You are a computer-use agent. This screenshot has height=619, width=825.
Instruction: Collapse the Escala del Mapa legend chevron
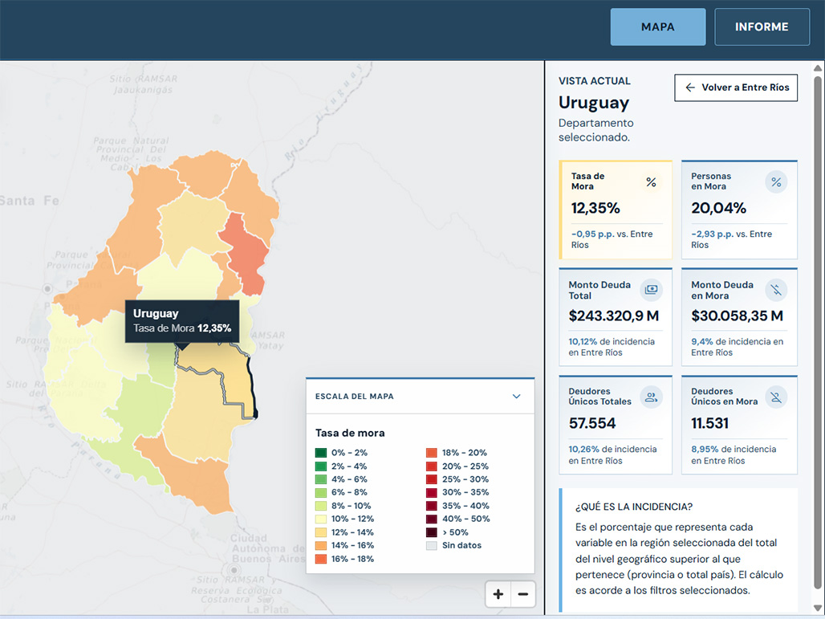pyautogui.click(x=516, y=397)
